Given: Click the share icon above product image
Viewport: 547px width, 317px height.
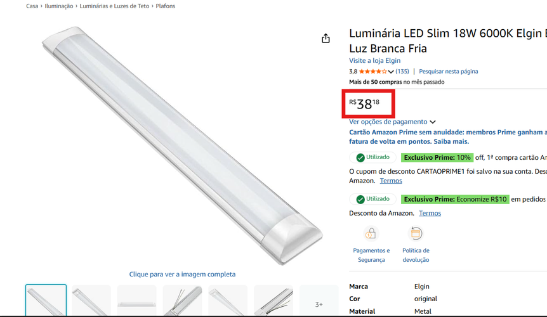Looking at the screenshot, I should (x=326, y=38).
